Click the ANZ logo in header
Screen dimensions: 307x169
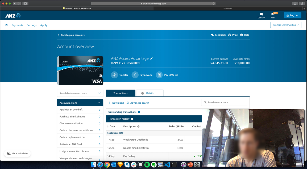(13, 15)
